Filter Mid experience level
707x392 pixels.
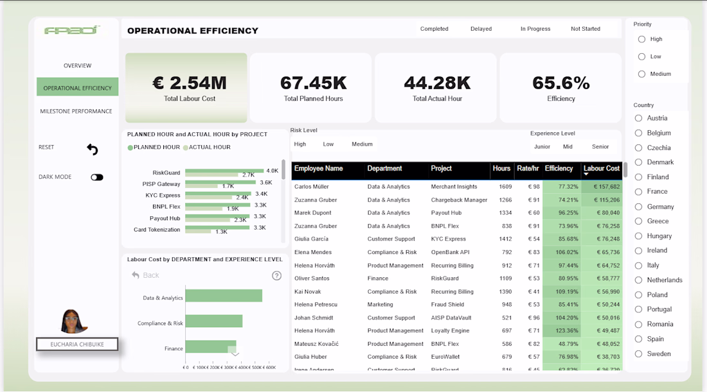pyautogui.click(x=568, y=147)
